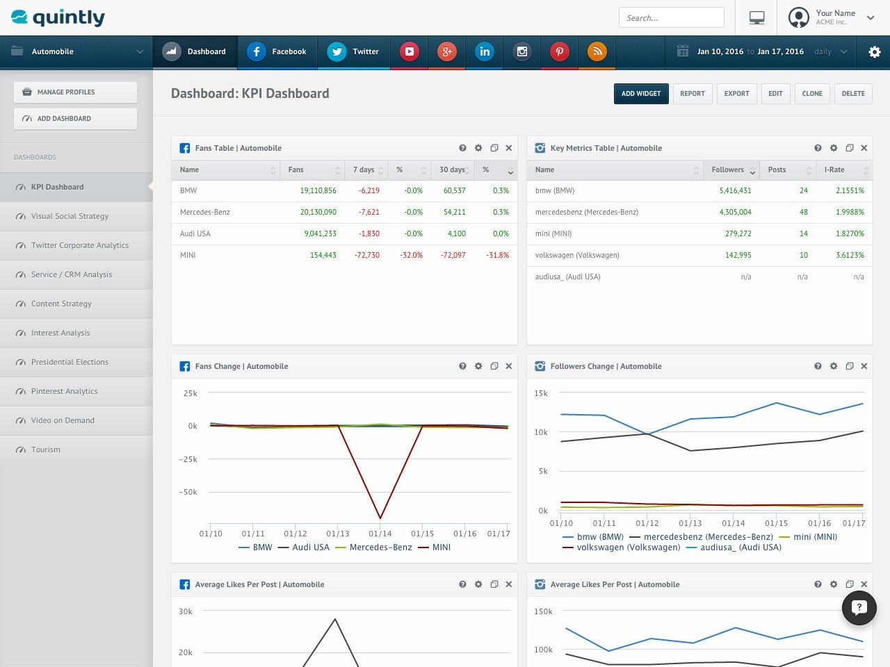The image size is (890, 667).
Task: Click the Clone button
Action: 812,94
